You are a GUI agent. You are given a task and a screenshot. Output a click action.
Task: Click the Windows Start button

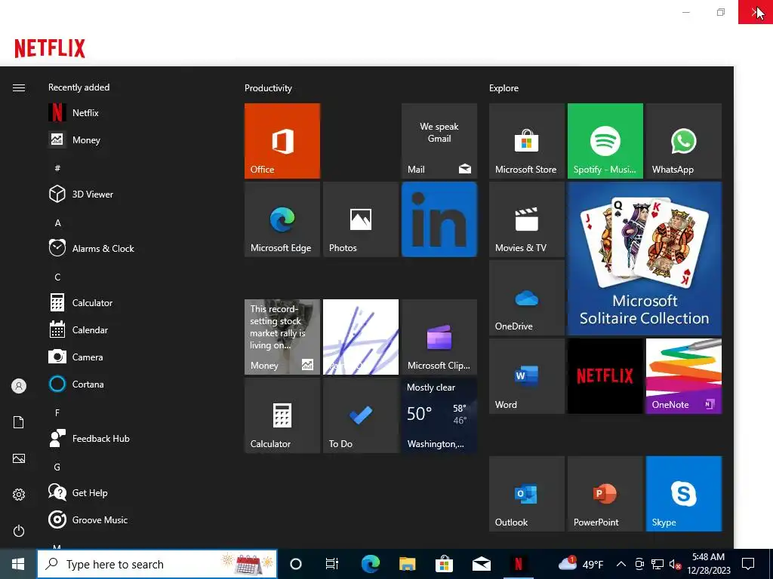18,564
